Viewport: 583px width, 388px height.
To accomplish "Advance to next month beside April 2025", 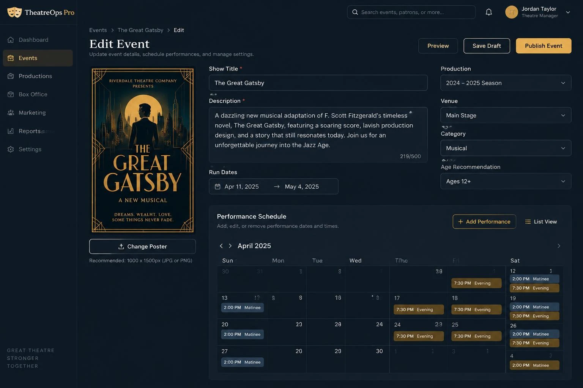I will (230, 246).
